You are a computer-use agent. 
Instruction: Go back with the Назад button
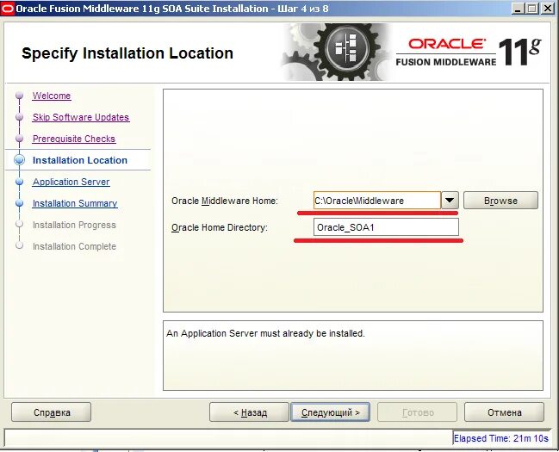coord(249,412)
